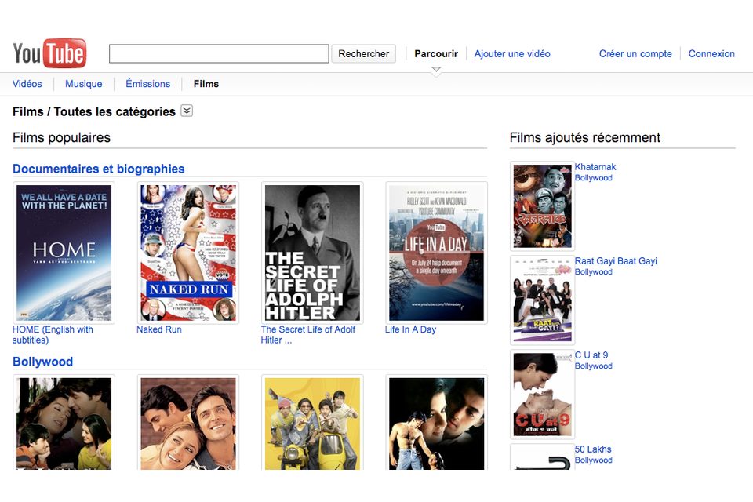Image resolution: width=753 pixels, height=502 pixels.
Task: Open the Khatarnak thumbnail in recent films
Action: (542, 206)
